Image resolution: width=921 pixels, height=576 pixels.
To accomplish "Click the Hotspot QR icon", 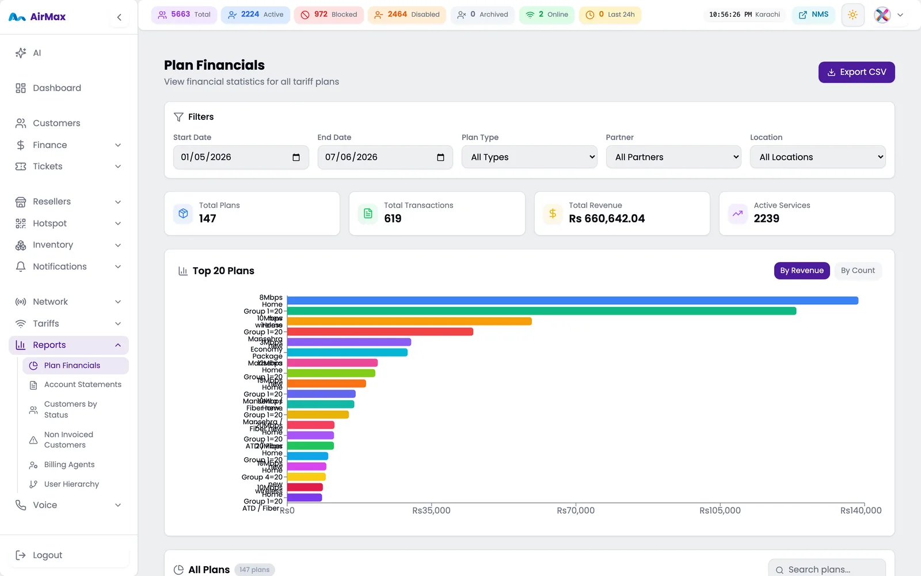I will (x=21, y=223).
